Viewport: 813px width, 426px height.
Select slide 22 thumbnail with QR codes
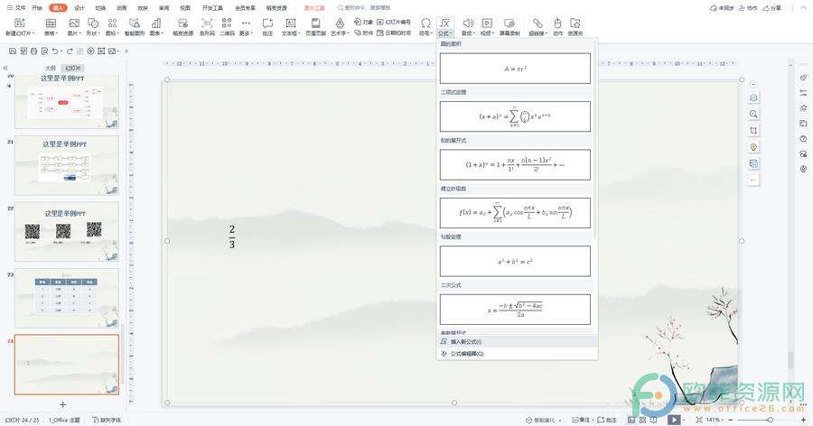point(67,231)
